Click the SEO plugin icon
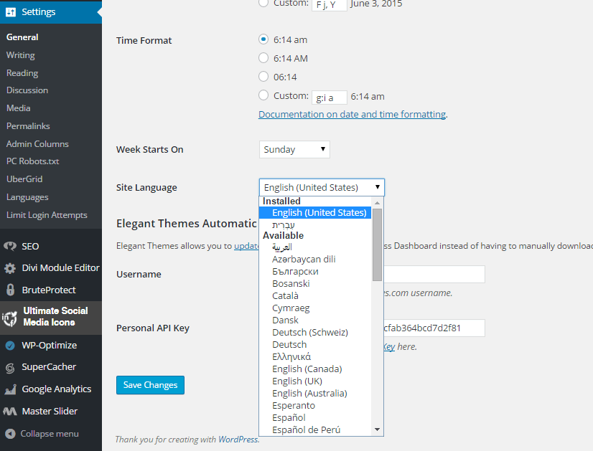Viewport: 593px width, 451px height. (10, 246)
